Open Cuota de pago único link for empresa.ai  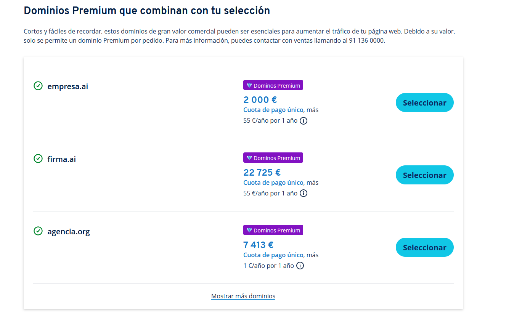click(273, 110)
